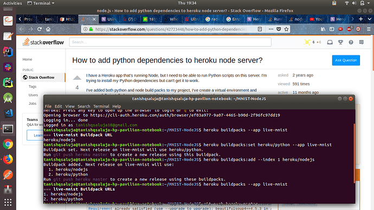Open the Firefox hamburger menu
The height and width of the screenshot is (210, 374).
(x=369, y=29)
